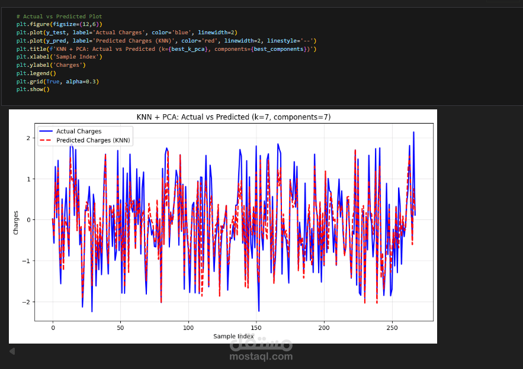This screenshot has width=523, height=369.
Task: Select the plt.legend() code line
Action: (36, 73)
